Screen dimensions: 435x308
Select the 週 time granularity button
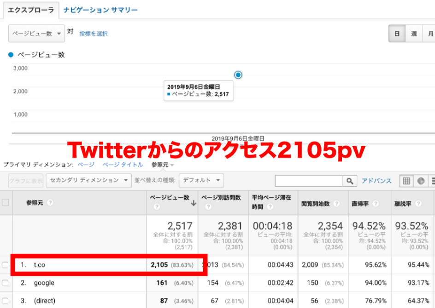(414, 34)
